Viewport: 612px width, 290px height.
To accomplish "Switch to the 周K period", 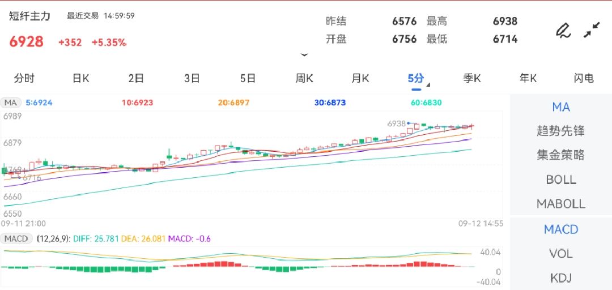I will pyautogui.click(x=304, y=78).
